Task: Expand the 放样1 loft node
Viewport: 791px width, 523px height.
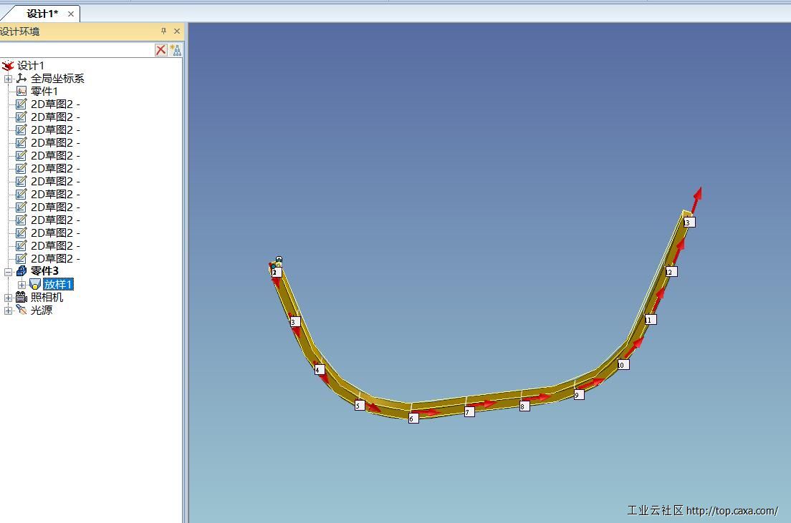Action: pyautogui.click(x=21, y=285)
